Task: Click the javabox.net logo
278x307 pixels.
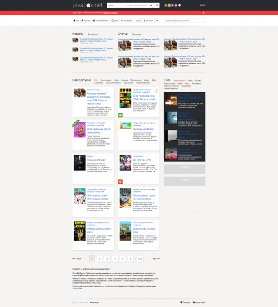Action: tap(87, 5)
